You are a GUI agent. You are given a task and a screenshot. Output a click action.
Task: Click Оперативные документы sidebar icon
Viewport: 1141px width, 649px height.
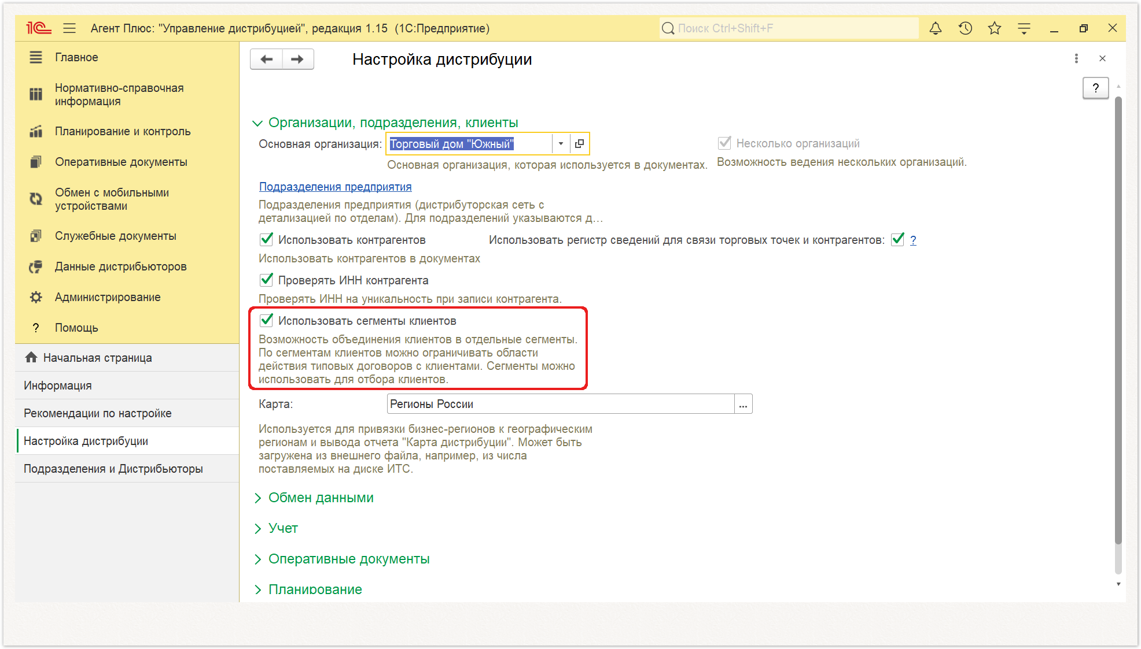pyautogui.click(x=36, y=162)
